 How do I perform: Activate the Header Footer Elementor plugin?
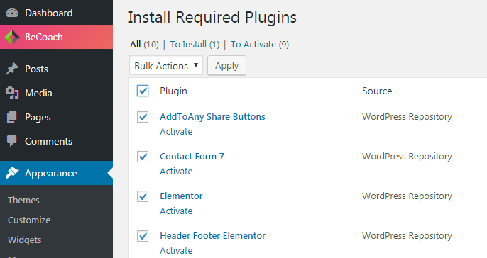[176, 251]
